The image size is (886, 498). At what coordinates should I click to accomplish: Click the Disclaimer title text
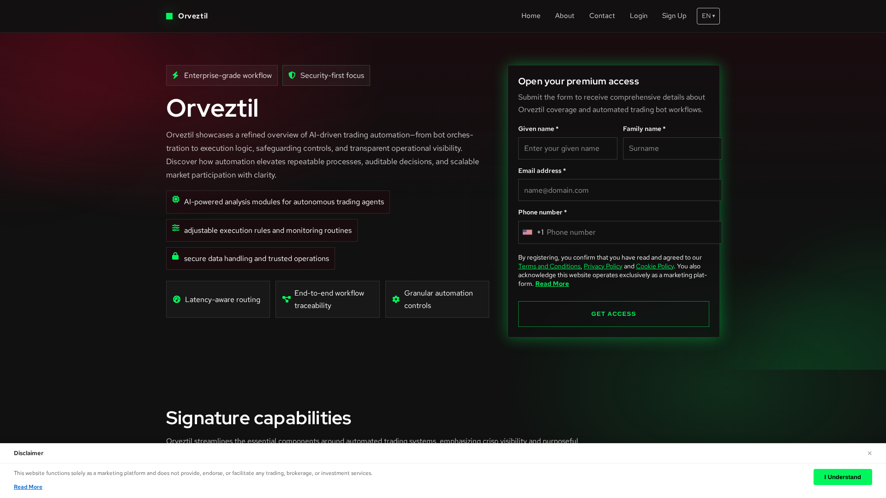[29, 453]
